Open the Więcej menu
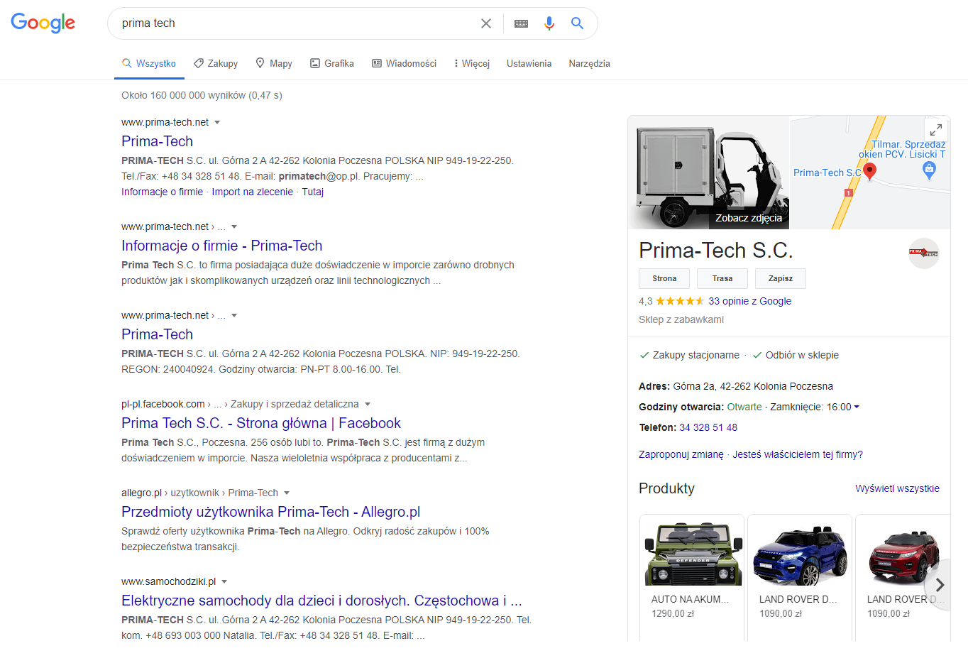 tap(472, 64)
